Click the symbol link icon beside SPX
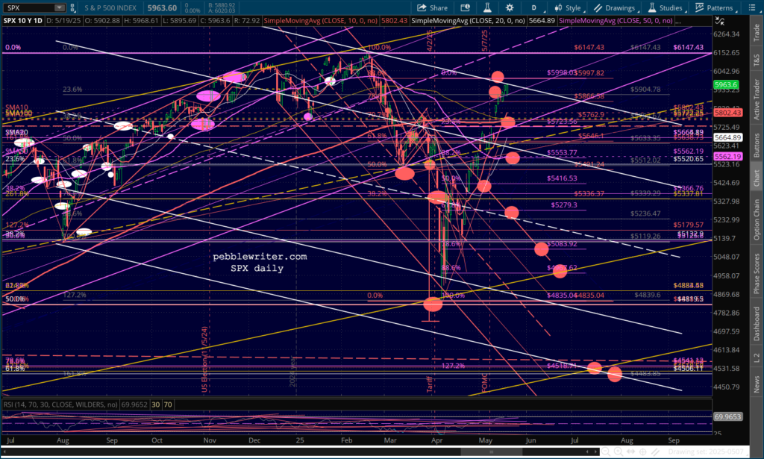This screenshot has height=459, width=764. click(x=72, y=7)
